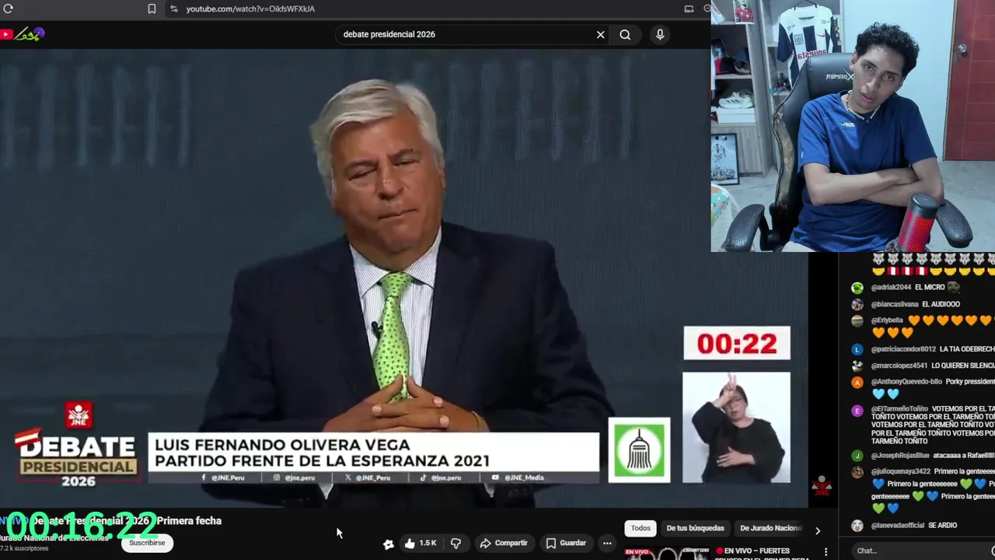
Task: Select the 'De tus búsquedas' filter chip
Action: 695,528
